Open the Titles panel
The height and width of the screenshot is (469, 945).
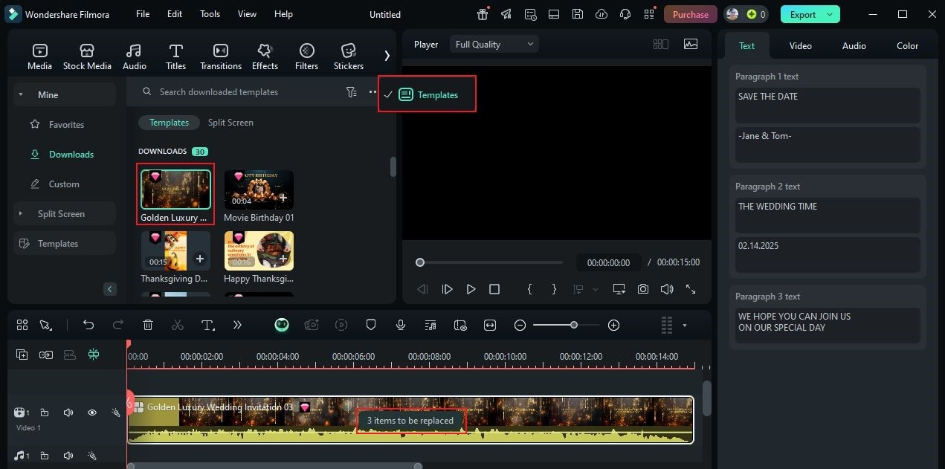click(x=175, y=56)
